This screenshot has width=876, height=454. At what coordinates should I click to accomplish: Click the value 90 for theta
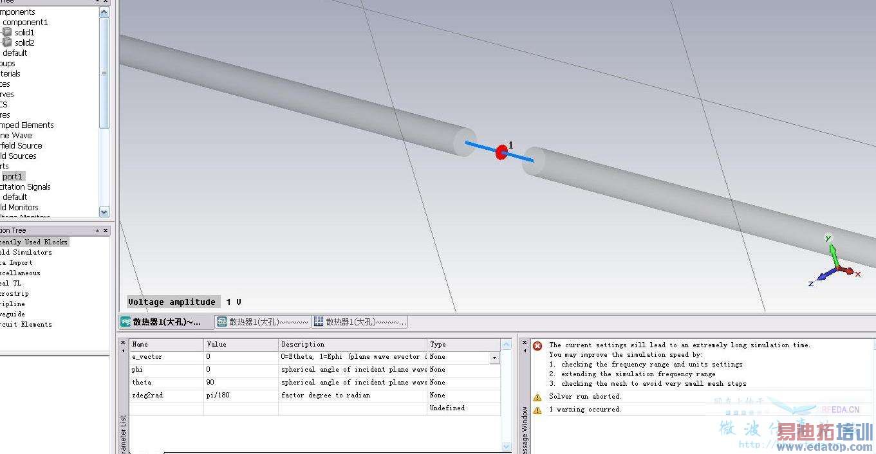click(241, 383)
